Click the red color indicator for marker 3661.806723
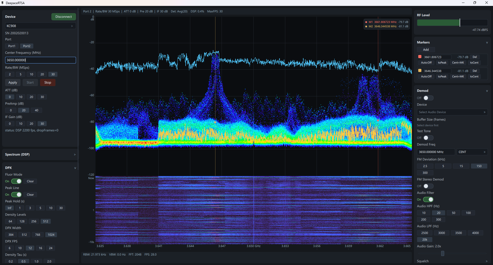Image resolution: width=493 pixels, height=265 pixels. [420, 57]
